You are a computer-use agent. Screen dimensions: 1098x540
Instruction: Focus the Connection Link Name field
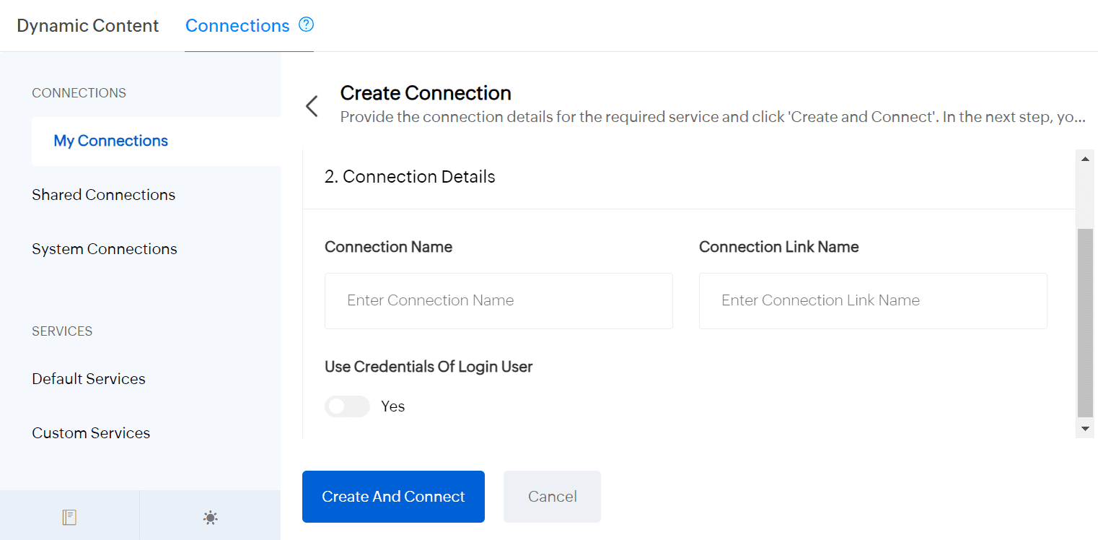[x=872, y=301]
